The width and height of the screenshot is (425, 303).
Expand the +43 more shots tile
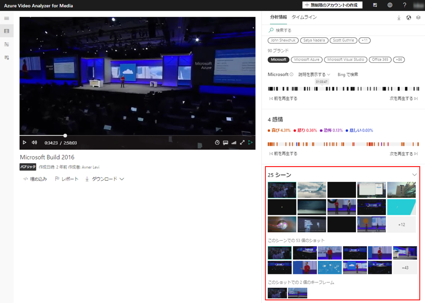[405, 268]
